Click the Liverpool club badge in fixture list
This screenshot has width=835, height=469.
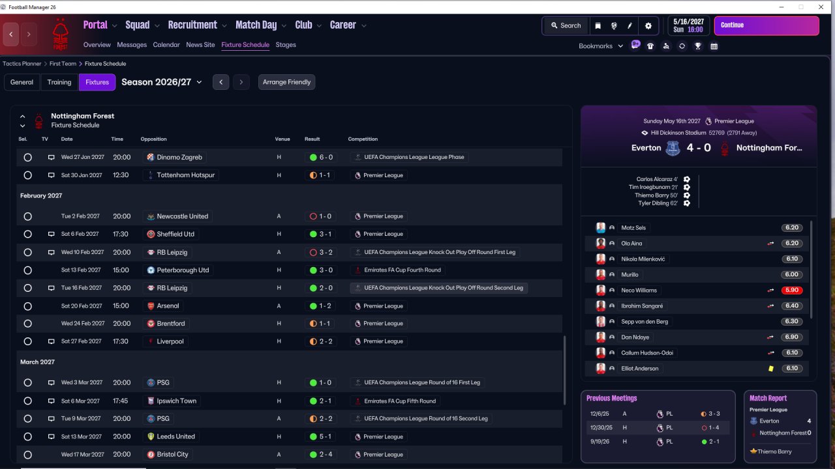(151, 341)
